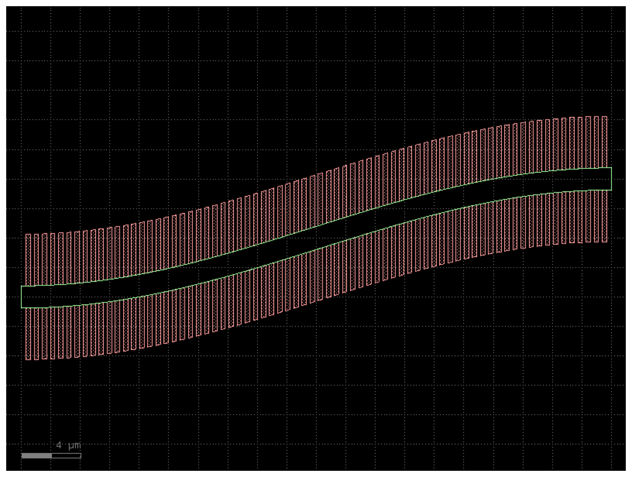This screenshot has height=477, width=632.
Task: Click the scale bar under the 4 µm label
Action: (x=51, y=456)
